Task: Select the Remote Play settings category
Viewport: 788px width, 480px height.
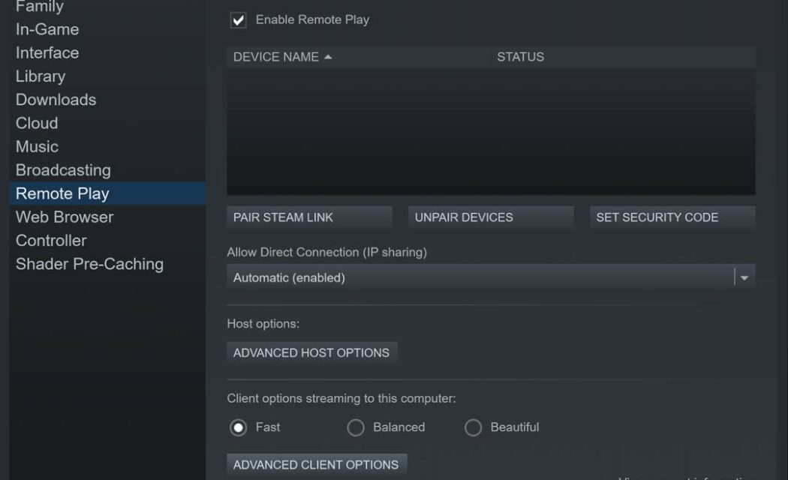Action: pos(107,193)
